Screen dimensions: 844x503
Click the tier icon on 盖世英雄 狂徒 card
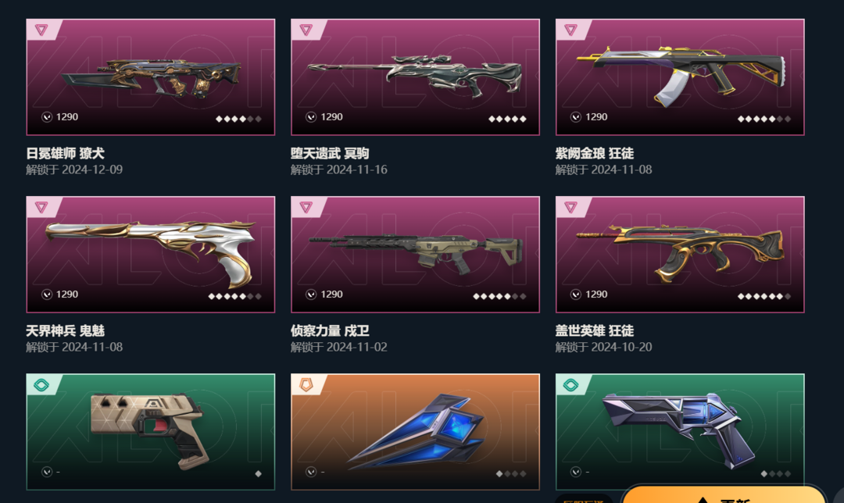tap(571, 207)
